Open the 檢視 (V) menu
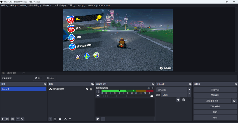This screenshot has width=238, height=123. 23,5
